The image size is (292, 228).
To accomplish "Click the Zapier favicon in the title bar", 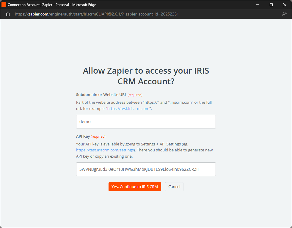I will 4,5.
